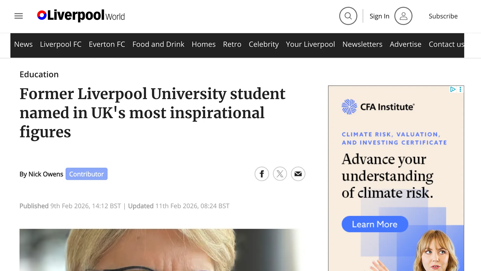Open the Celebrity section
Viewport: 481px width, 271px height.
[x=264, y=44]
